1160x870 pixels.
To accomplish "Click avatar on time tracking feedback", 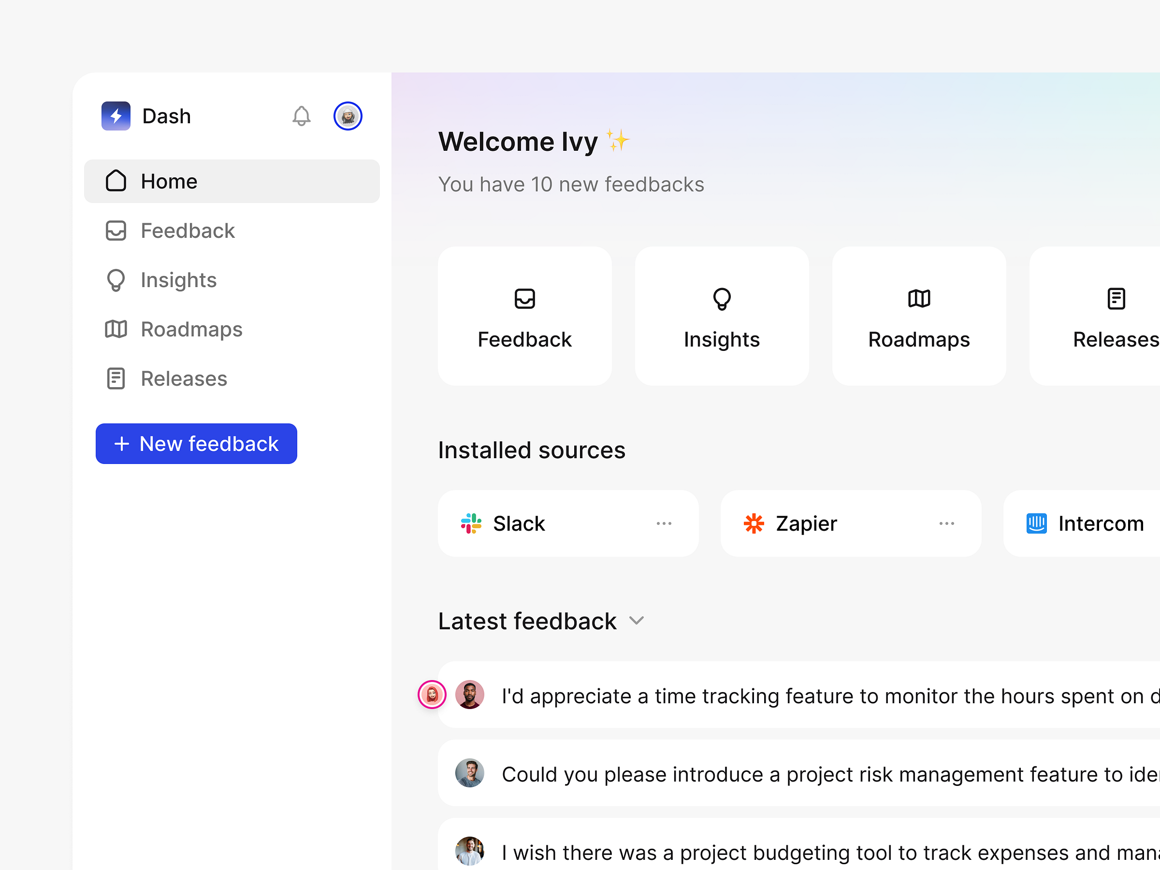I will pyautogui.click(x=469, y=695).
